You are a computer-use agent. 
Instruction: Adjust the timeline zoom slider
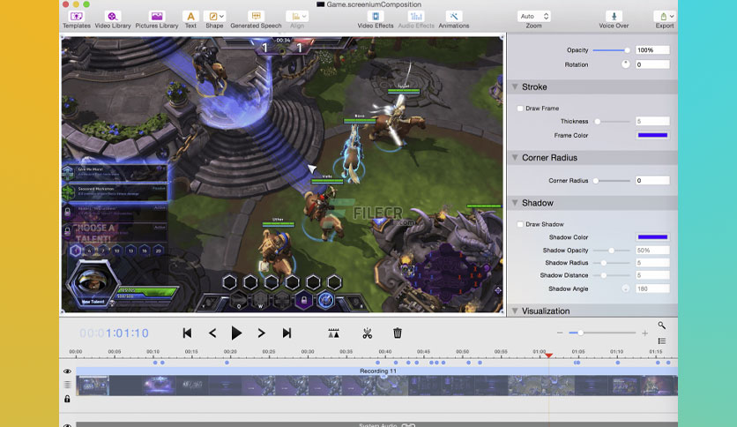point(602,333)
